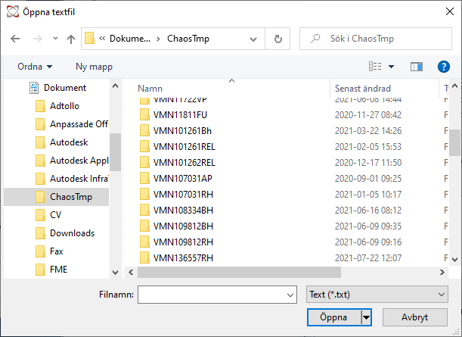This screenshot has width=462, height=337.
Task: Open the Ordna menu
Action: tap(35, 67)
